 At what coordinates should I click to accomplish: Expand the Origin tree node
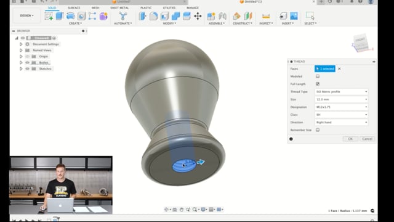click(21, 56)
